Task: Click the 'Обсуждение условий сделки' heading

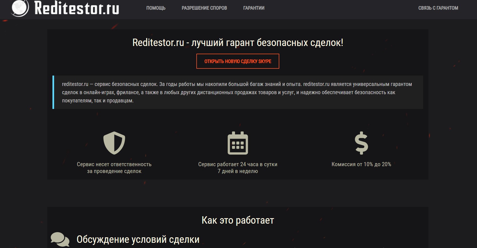Action: click(138, 240)
